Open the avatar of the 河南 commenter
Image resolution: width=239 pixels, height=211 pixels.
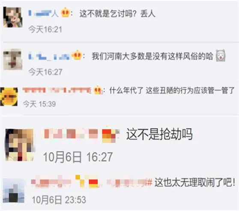coord(13,59)
